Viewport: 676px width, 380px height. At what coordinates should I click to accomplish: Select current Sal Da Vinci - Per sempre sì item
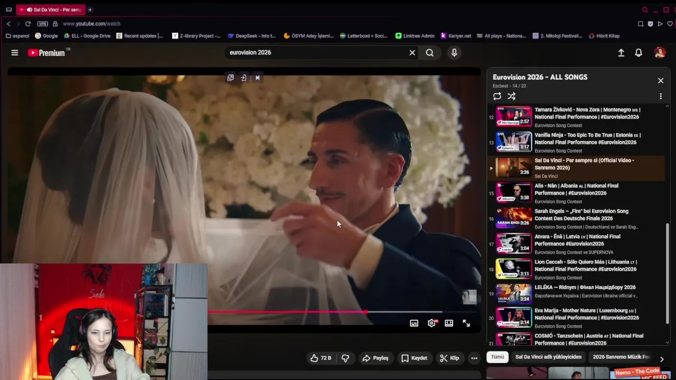(x=577, y=168)
